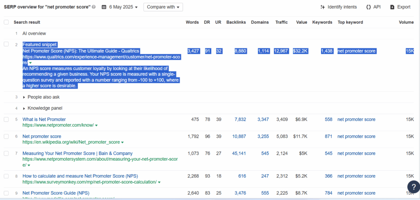Open dropdown arrow after Qualtrics URL
The image size is (420, 200).
(30, 63)
